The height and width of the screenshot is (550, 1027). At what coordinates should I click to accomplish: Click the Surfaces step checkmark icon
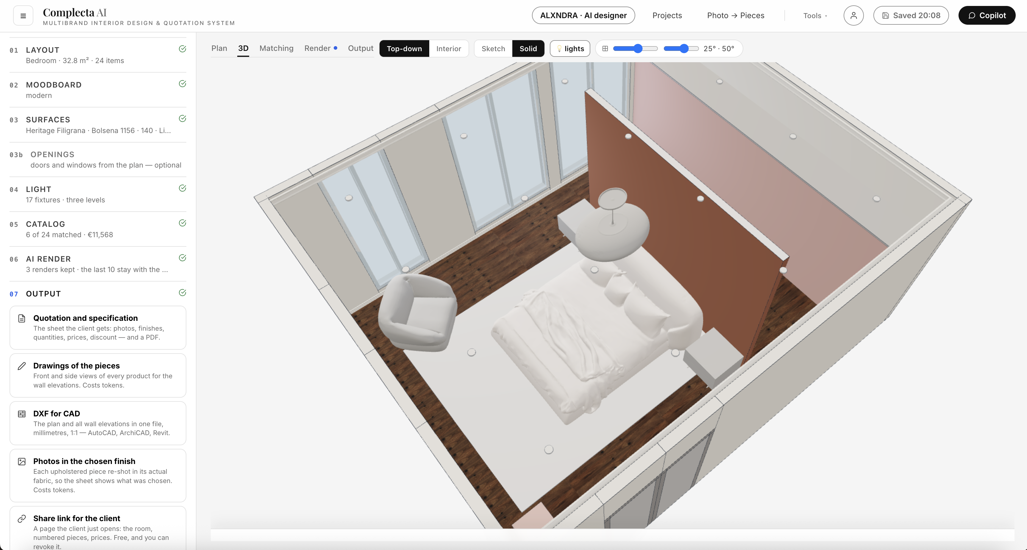[182, 118]
